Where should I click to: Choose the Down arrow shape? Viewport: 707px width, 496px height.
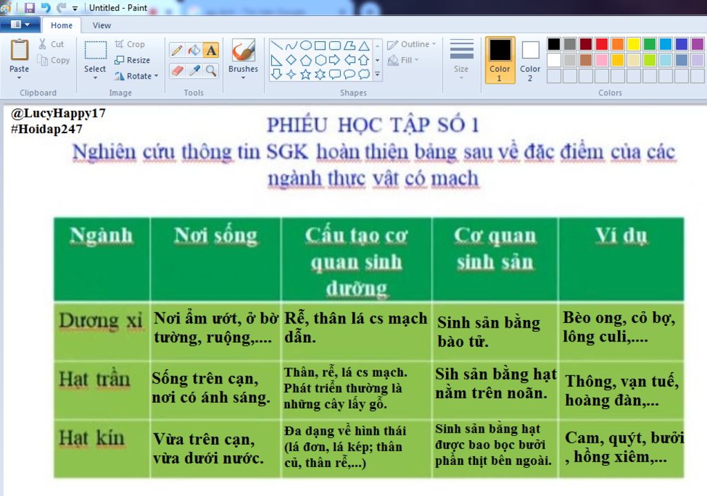(x=276, y=75)
